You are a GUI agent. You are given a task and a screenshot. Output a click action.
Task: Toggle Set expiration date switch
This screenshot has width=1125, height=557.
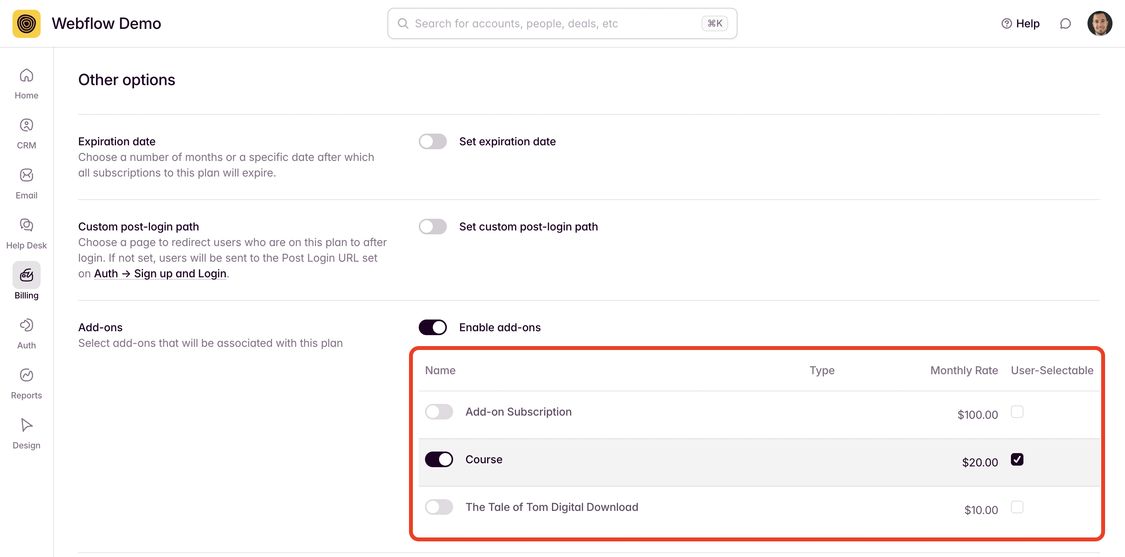coord(432,141)
